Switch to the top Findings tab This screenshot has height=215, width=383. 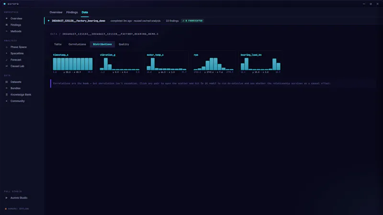pyautogui.click(x=72, y=12)
